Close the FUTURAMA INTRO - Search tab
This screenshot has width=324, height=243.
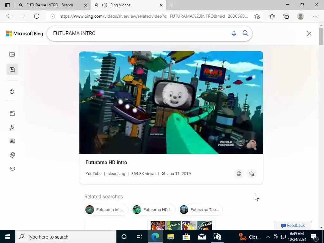[85, 5]
